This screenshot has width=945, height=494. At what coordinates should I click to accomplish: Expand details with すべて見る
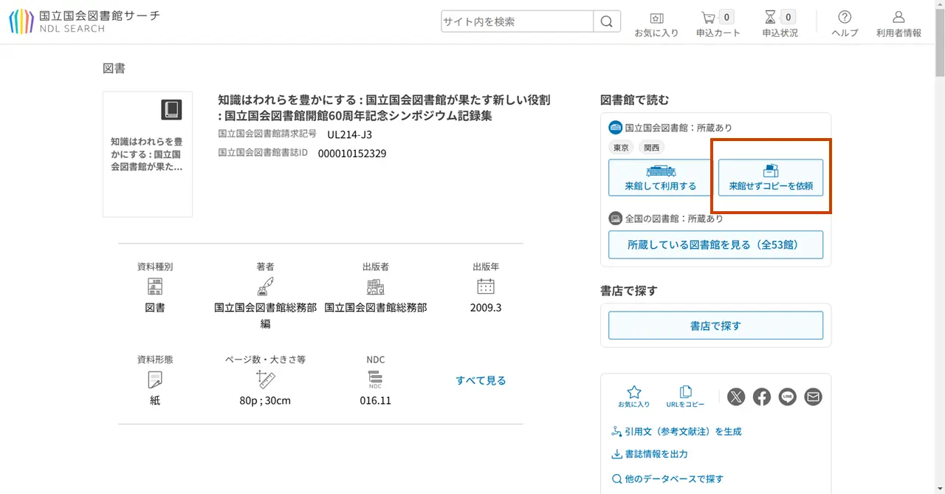[481, 380]
